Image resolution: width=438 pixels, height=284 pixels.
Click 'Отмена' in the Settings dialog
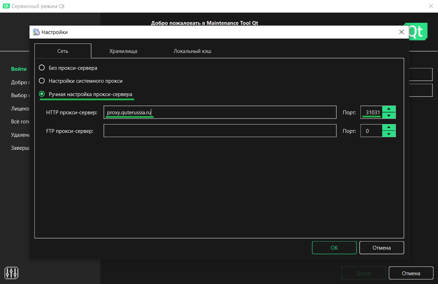click(x=382, y=248)
